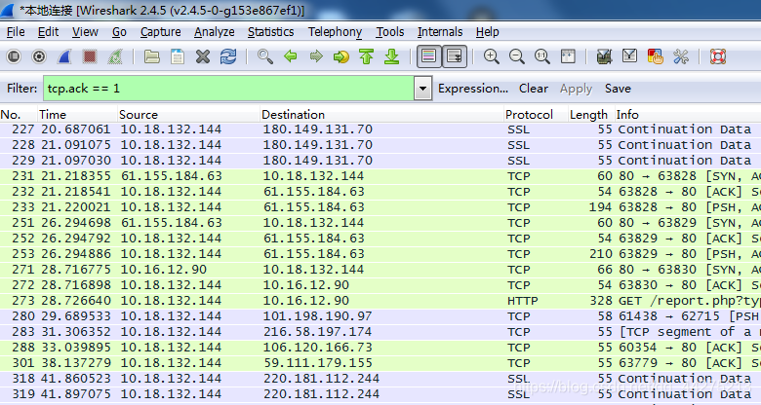
Task: Sort by the Source column header
Action: (x=189, y=115)
